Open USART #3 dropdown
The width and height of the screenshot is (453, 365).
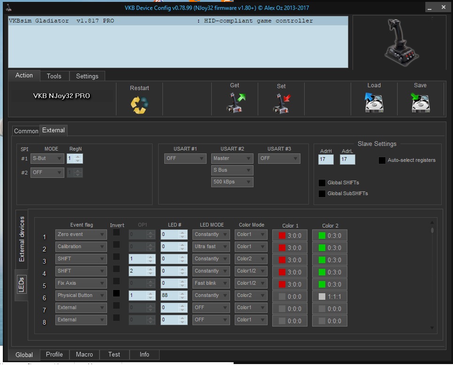pos(279,159)
